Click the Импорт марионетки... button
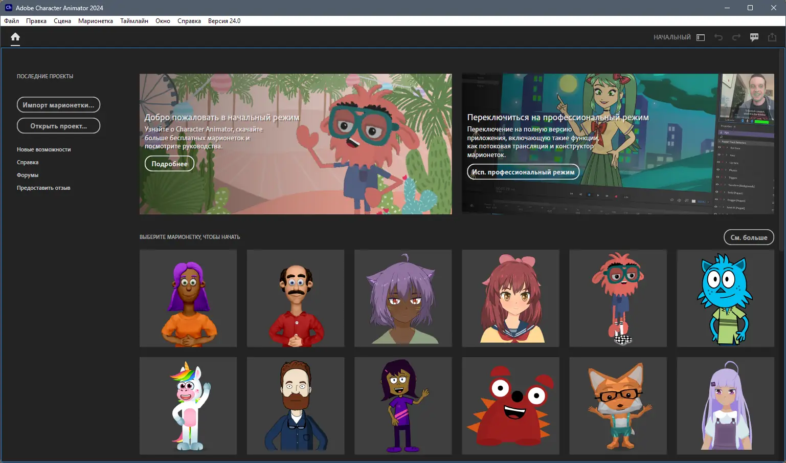This screenshot has height=463, width=786. 58,105
